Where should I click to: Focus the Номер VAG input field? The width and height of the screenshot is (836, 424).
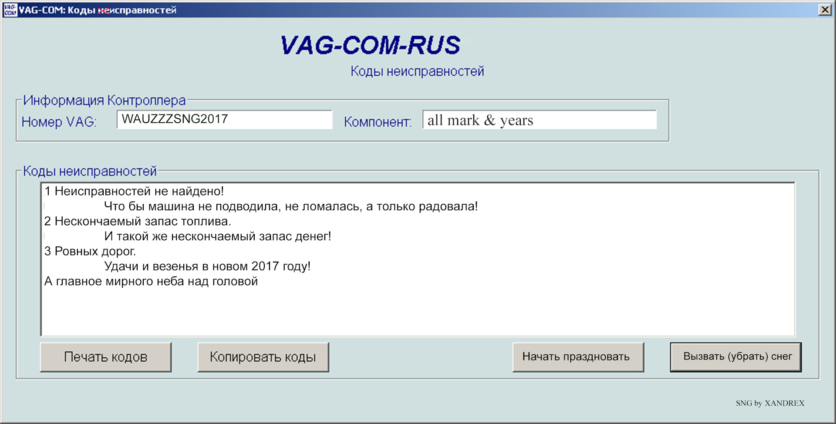coord(225,119)
